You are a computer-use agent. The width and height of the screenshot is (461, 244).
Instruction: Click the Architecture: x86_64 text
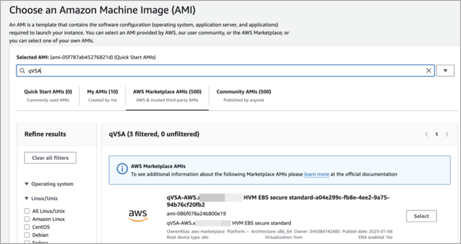[x=271, y=232]
